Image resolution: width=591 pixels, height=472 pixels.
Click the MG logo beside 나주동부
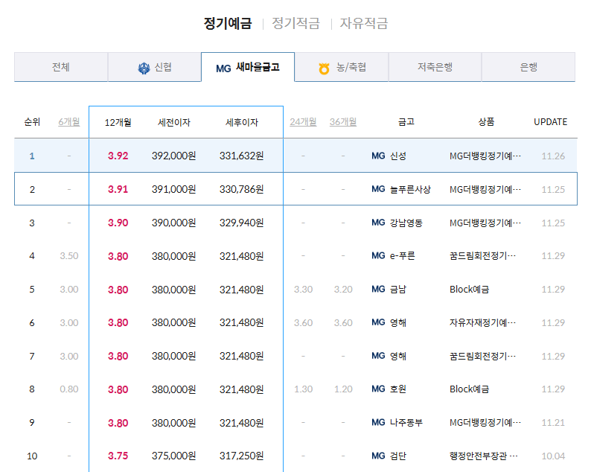pyautogui.click(x=378, y=422)
